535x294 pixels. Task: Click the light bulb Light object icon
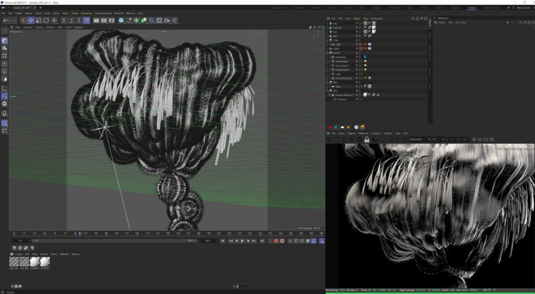click(x=174, y=20)
